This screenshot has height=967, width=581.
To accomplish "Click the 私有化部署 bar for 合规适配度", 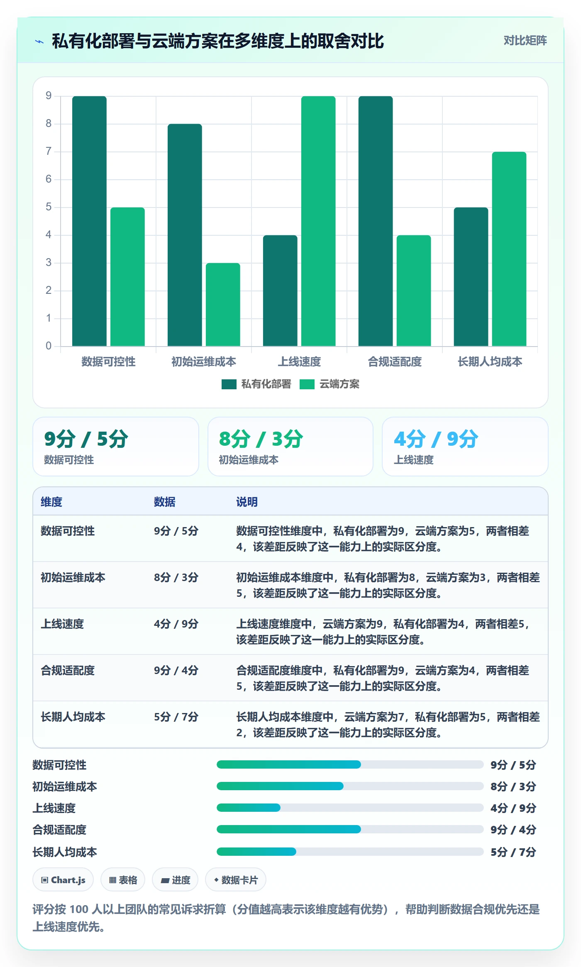I will pyautogui.click(x=376, y=221).
